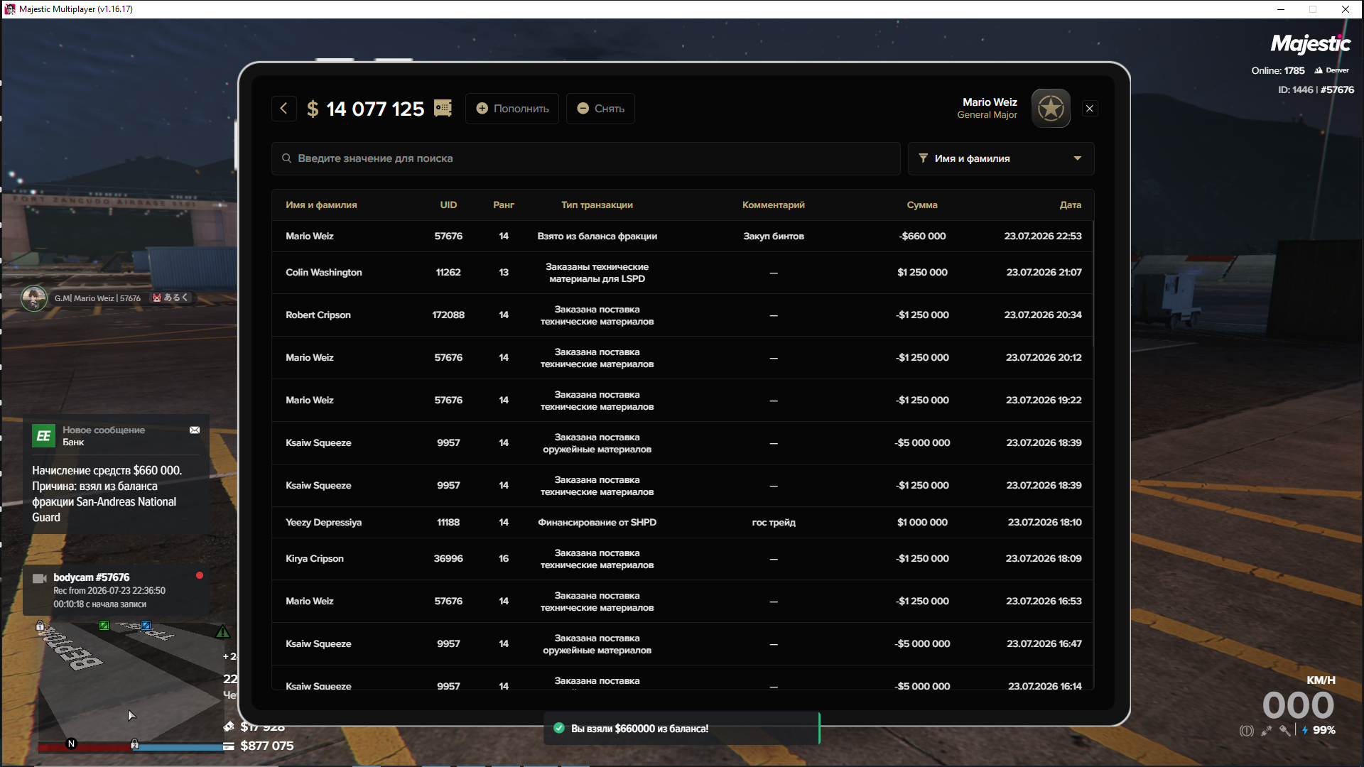Click the warning triangle icon on the minimap

223,631
